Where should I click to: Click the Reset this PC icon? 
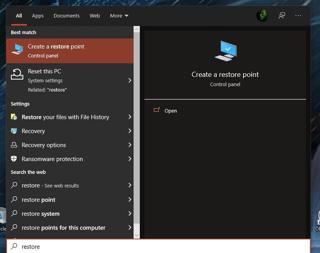point(17,74)
